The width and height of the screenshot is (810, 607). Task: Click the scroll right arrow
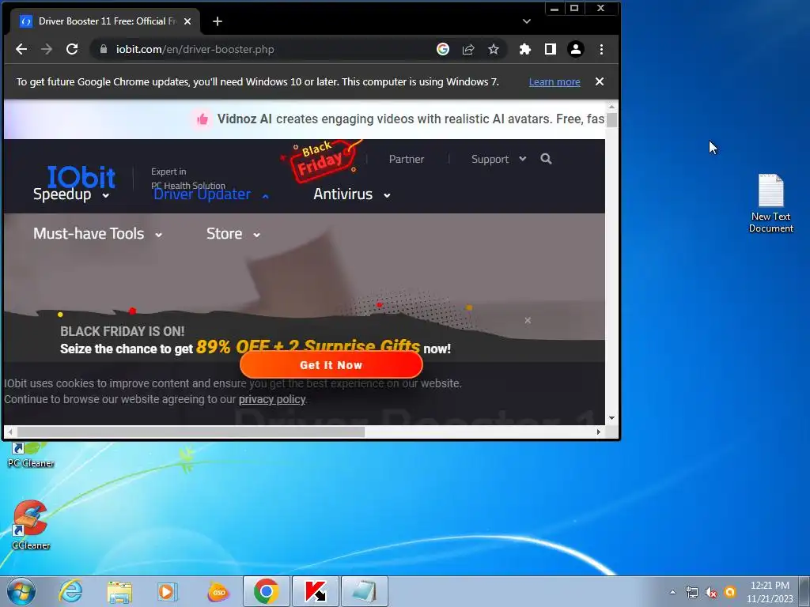598,432
